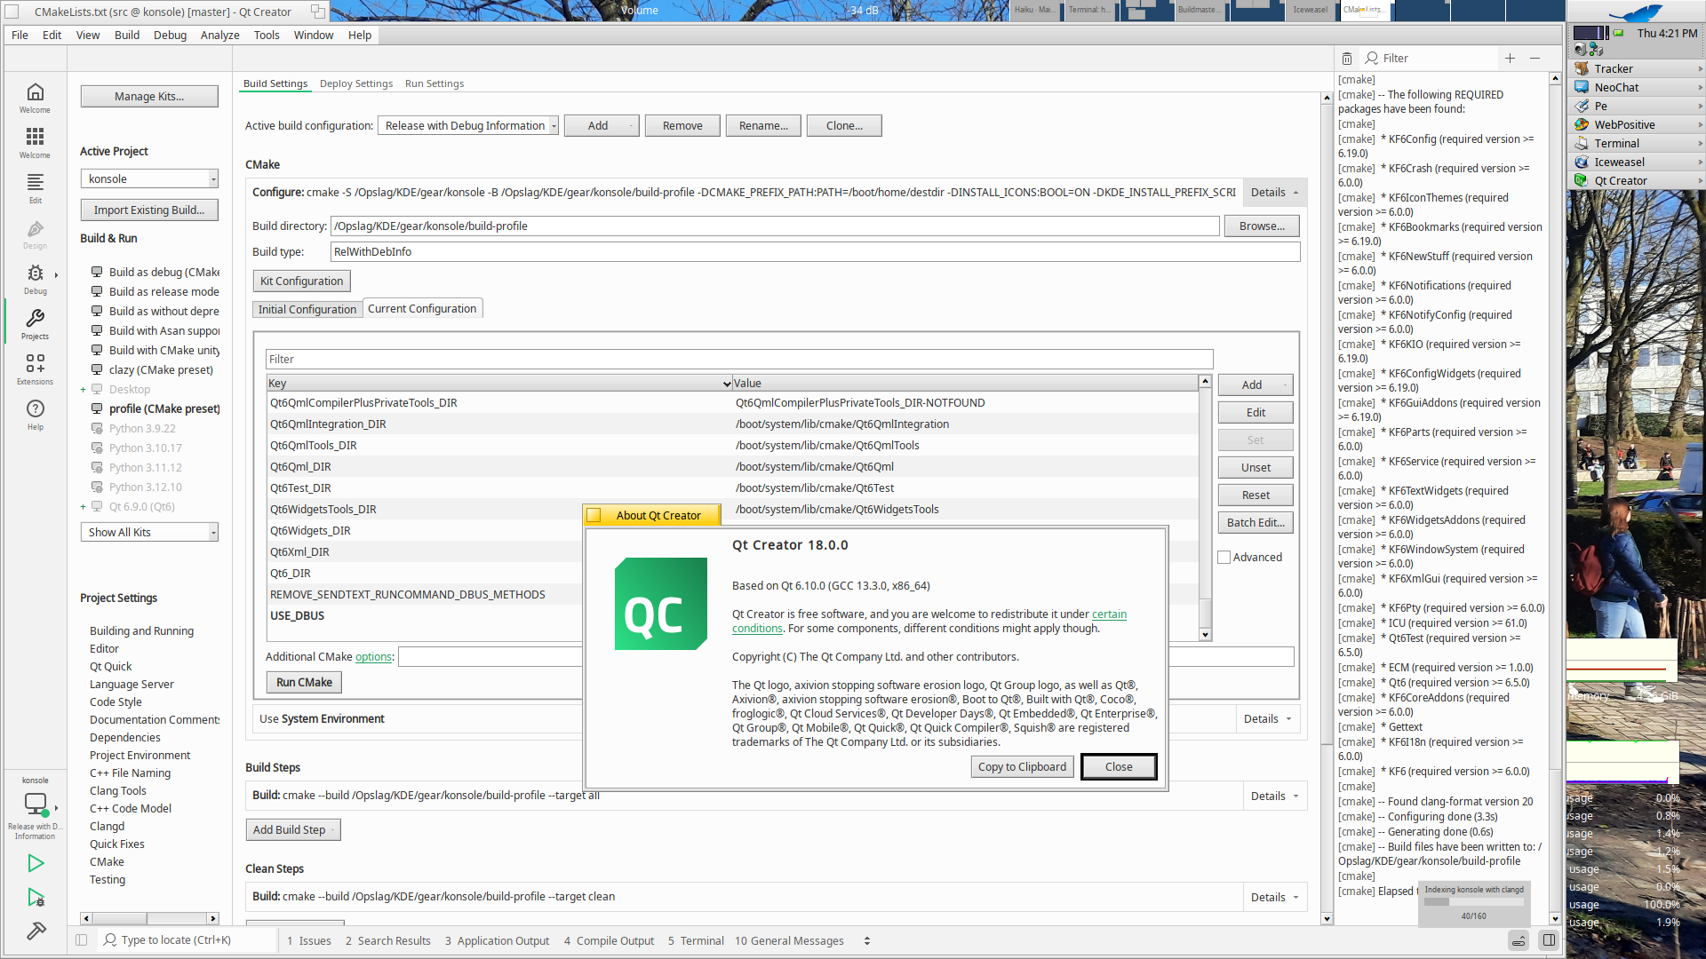
Task: Expand the Qt 6.9.0 (Qt6) kit
Action: (84, 507)
